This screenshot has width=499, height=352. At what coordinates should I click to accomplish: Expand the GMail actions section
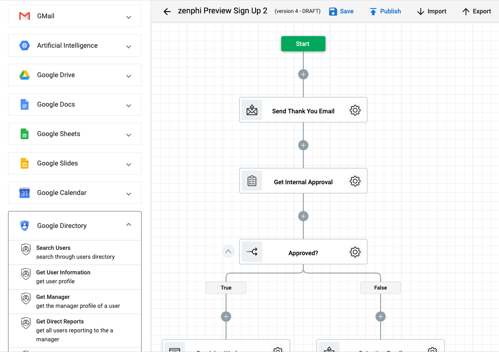coord(129,17)
